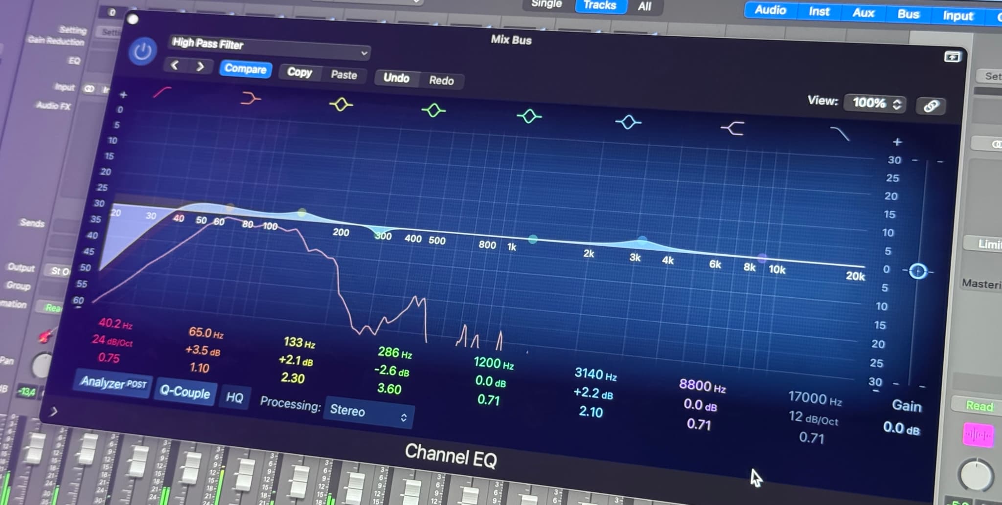Open the High Pass Filter preset menu
This screenshot has width=1002, height=505.
tap(270, 48)
